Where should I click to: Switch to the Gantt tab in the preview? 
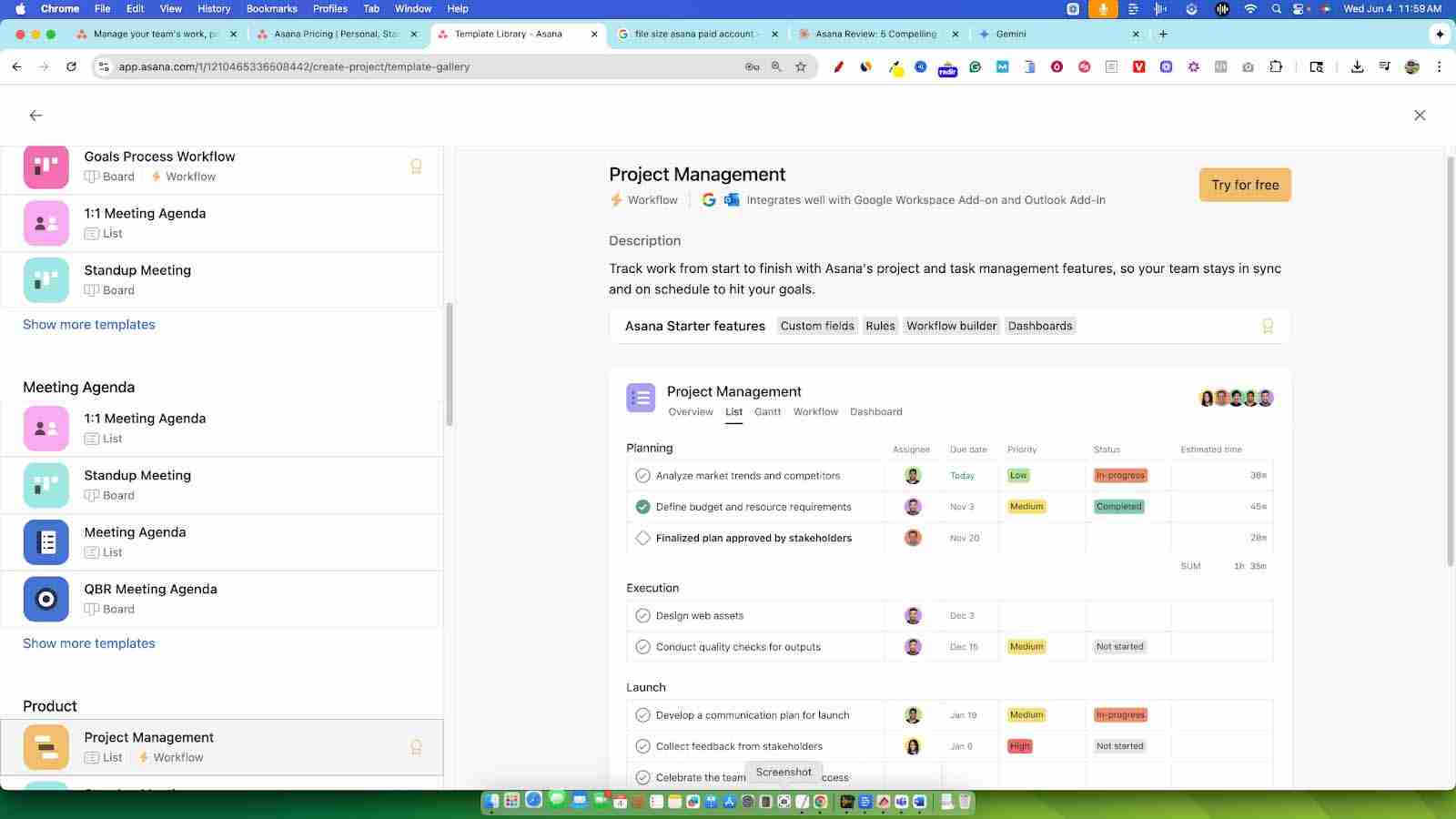click(767, 411)
